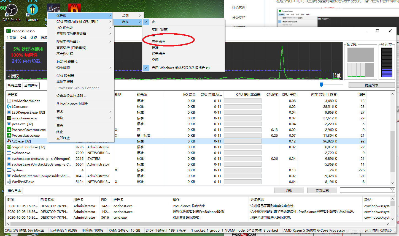Click the WindowsInternal.ComposableShell icon
This screenshot has height=236, width=399.
pyautogui.click(x=9, y=176)
